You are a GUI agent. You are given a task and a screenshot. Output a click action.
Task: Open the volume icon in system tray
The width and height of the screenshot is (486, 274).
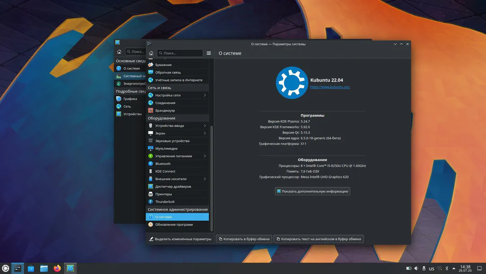(x=416, y=269)
